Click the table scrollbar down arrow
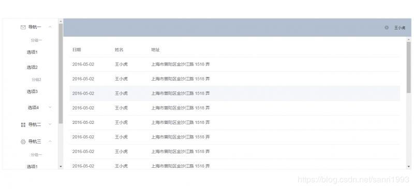This screenshot has height=189, width=414. pyautogui.click(x=409, y=167)
